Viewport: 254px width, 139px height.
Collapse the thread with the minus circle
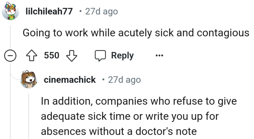pos(10,56)
